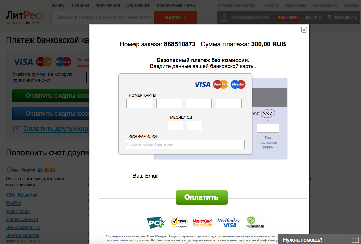The width and height of the screenshot is (361, 244).
Task: Open the ЖАНРЫ menu
Action: pos(59,5)
